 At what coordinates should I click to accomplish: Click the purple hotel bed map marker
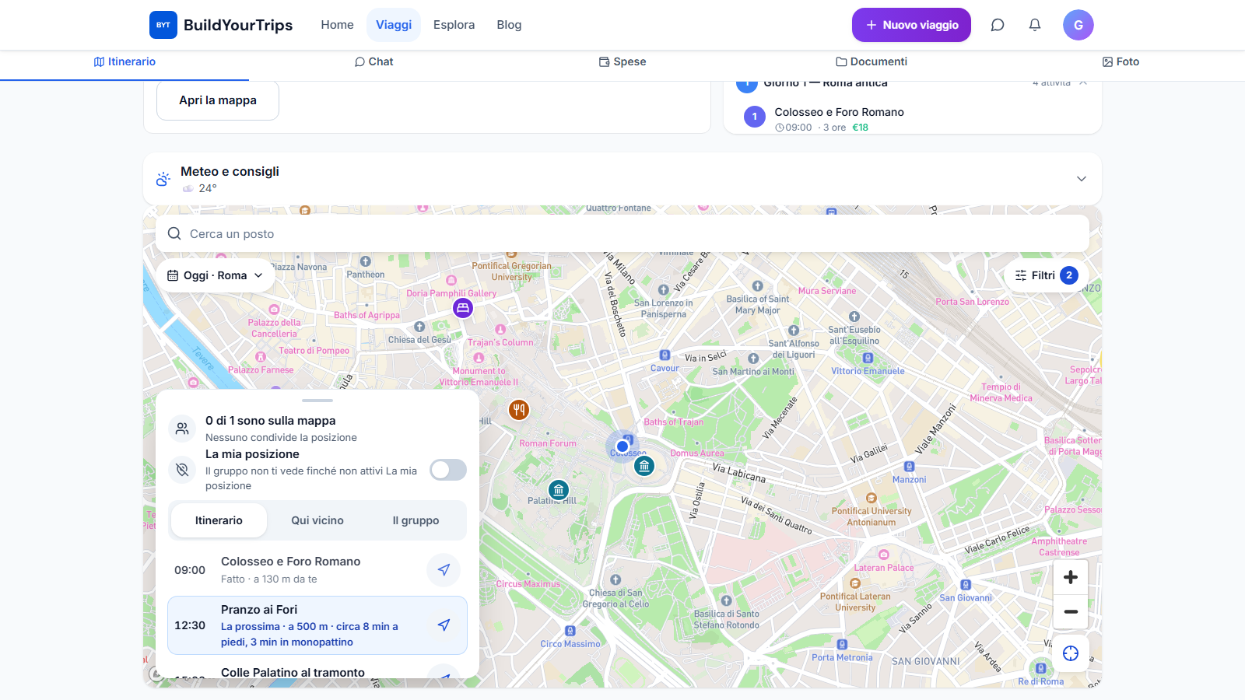tap(463, 308)
